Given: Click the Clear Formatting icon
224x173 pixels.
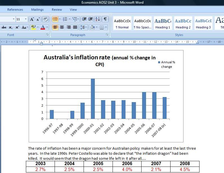Looking at the screenshot, I should tap(45, 19).
